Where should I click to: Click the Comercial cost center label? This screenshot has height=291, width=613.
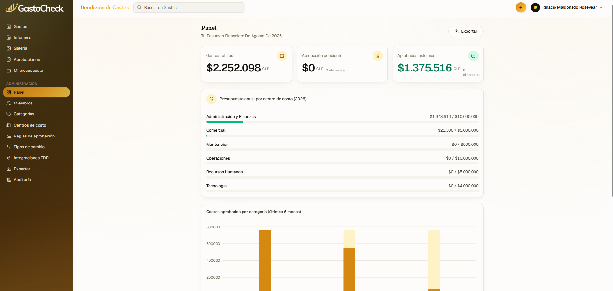point(216,130)
